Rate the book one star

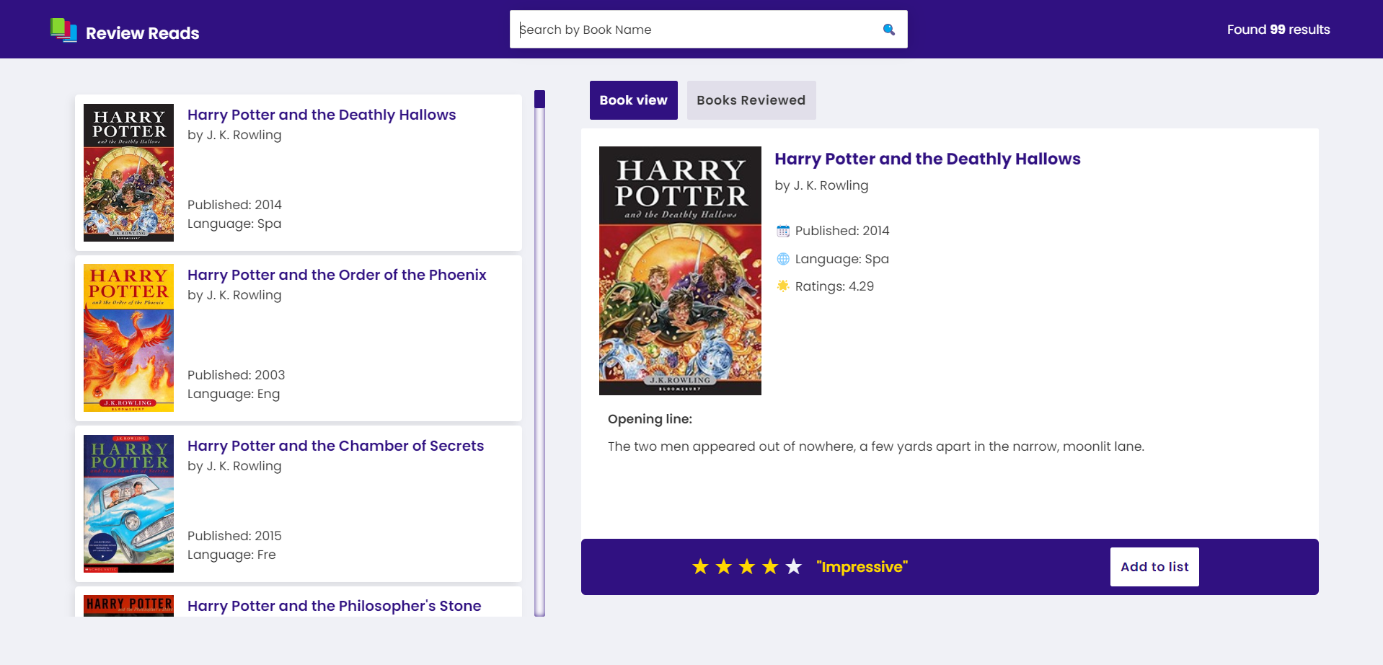700,567
